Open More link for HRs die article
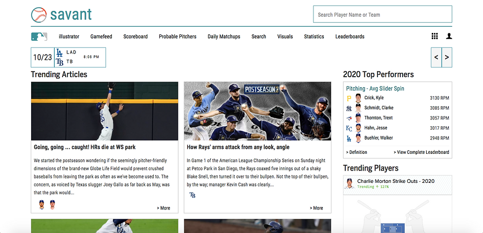Image resolution: width=483 pixels, height=233 pixels. point(163,208)
